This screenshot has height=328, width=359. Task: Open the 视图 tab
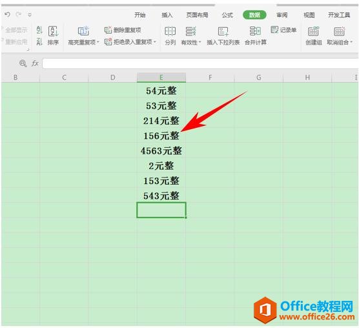[x=309, y=15]
